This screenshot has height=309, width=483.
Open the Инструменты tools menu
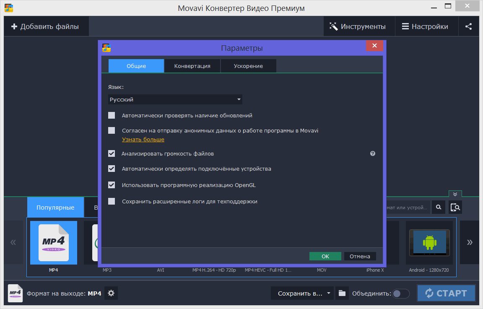click(359, 26)
